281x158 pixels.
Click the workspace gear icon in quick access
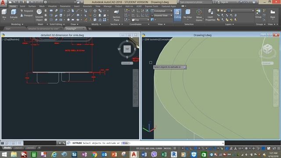click(x=46, y=2)
